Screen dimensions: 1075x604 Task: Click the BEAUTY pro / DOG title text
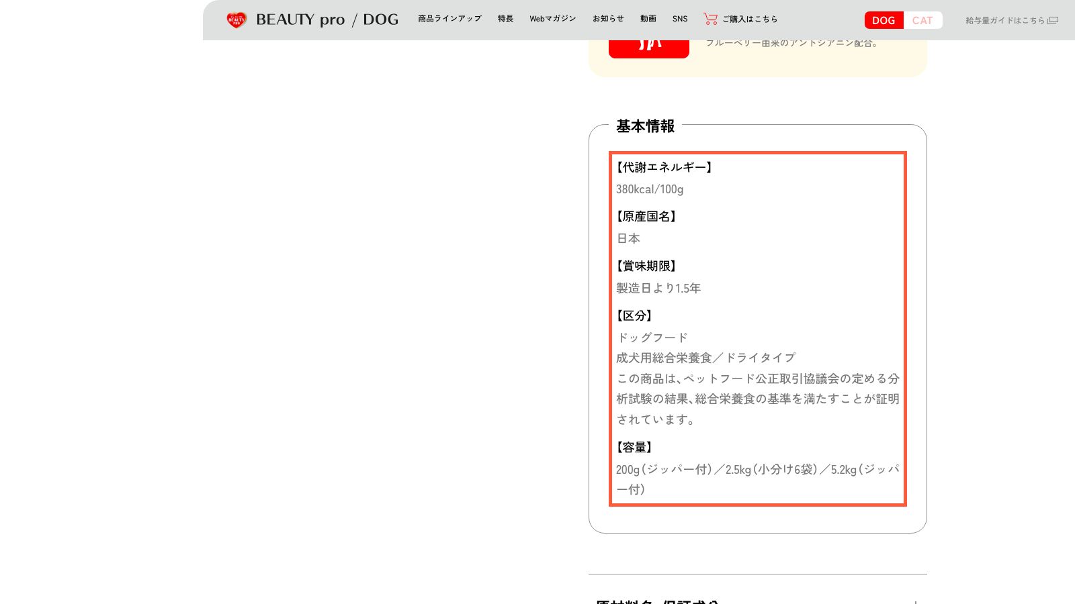[327, 20]
